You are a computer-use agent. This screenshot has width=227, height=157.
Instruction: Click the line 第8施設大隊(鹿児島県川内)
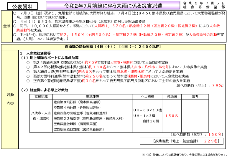pyautogui.click(x=105, y=72)
